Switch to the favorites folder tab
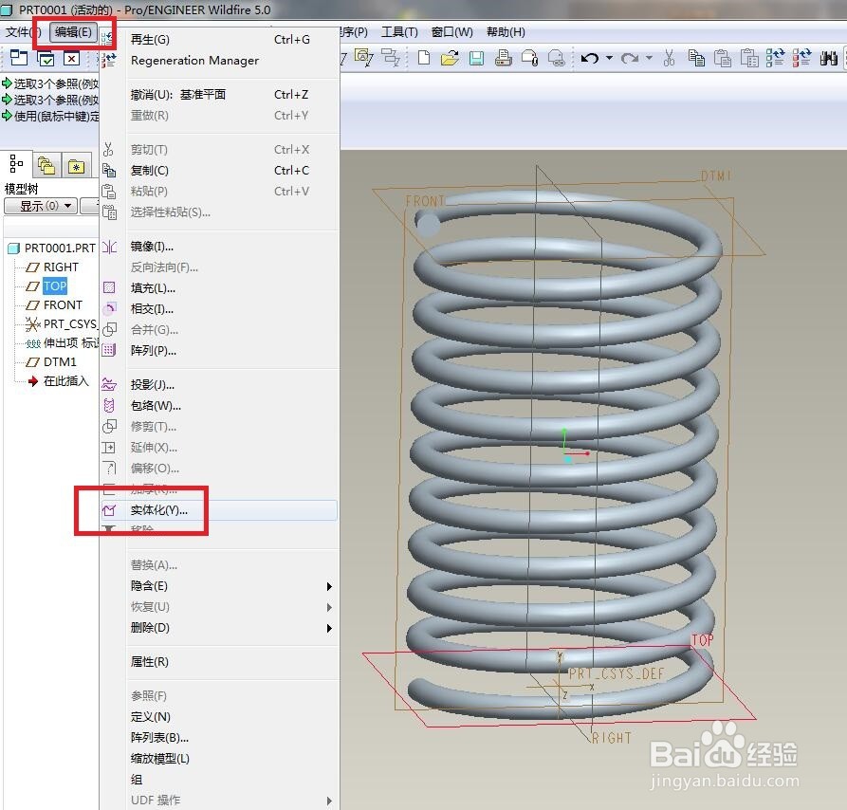The height and width of the screenshot is (810, 847). point(76,166)
